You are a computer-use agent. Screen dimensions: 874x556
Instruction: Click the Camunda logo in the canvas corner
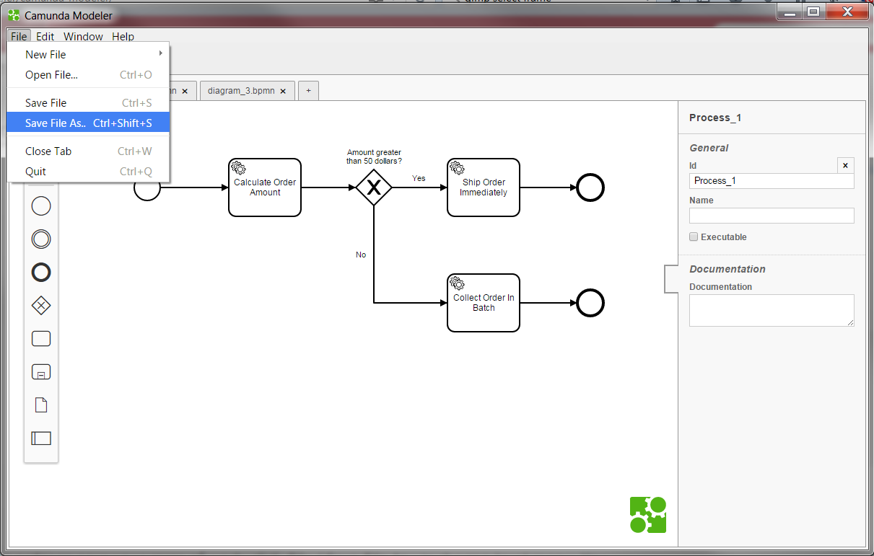(647, 515)
